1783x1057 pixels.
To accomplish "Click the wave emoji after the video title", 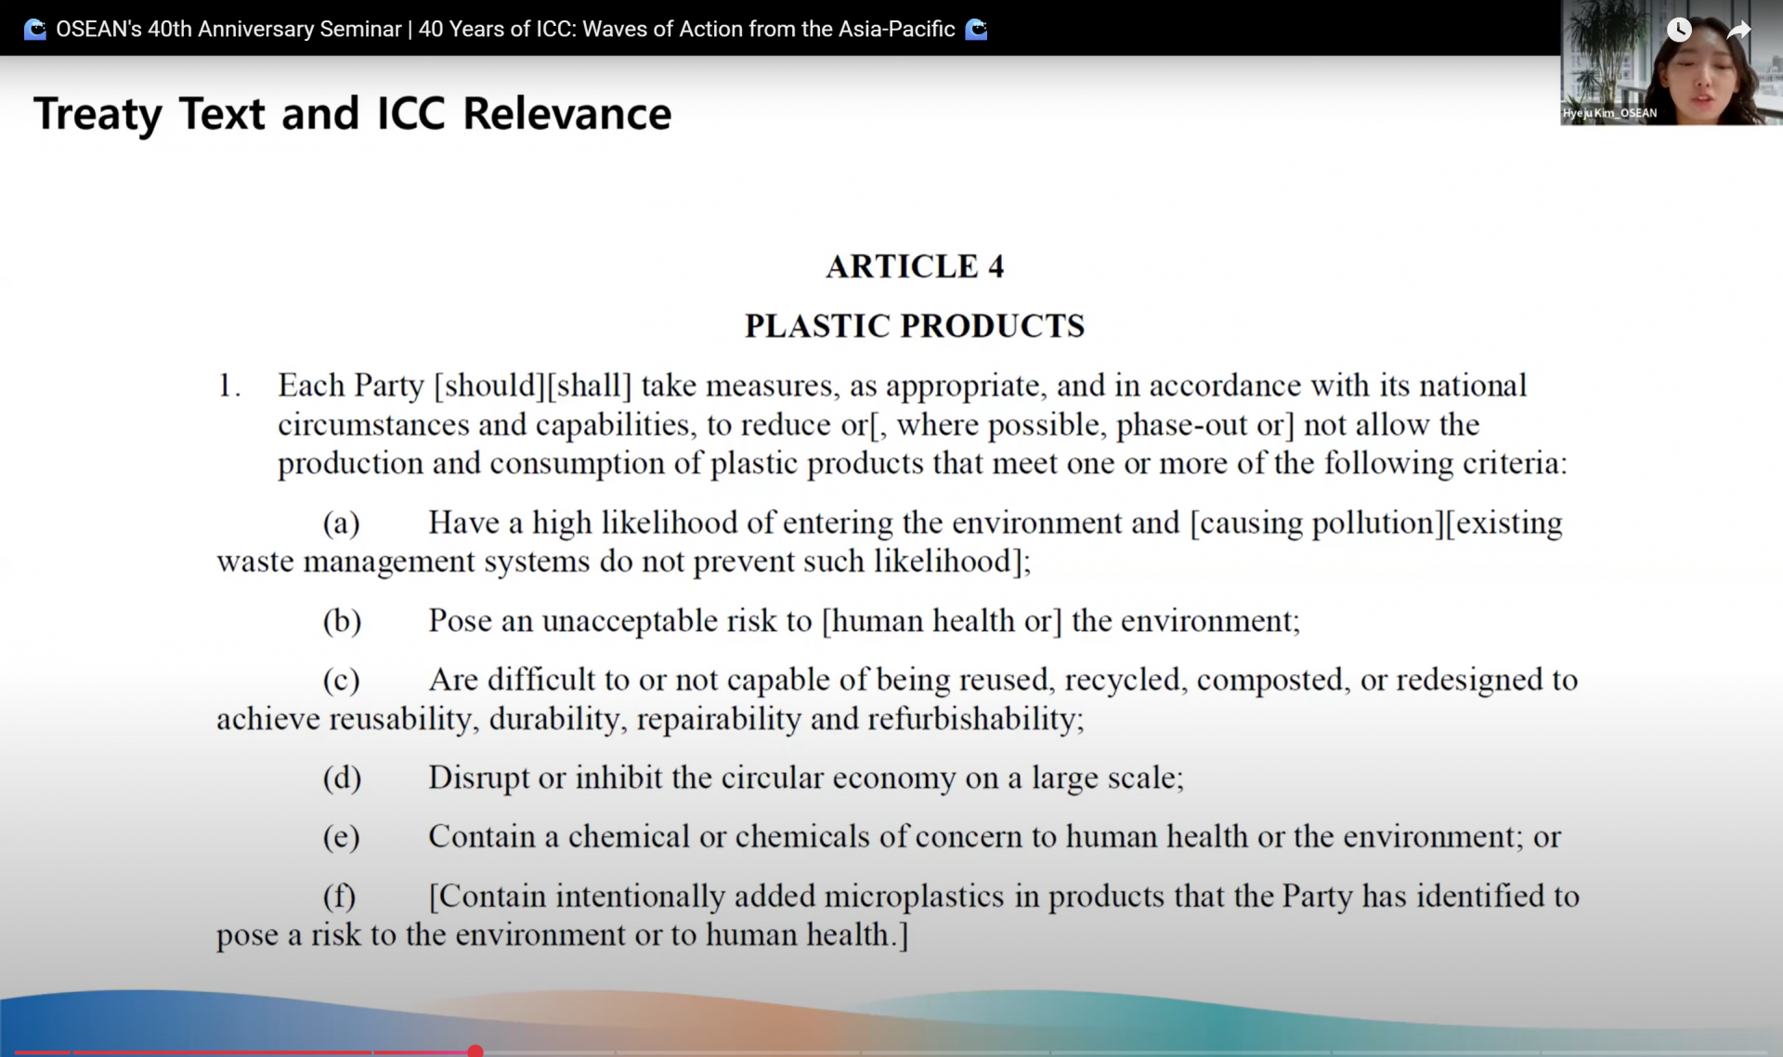I will tap(976, 30).
